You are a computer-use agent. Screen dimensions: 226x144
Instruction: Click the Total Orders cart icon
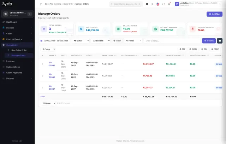(x=44, y=29)
